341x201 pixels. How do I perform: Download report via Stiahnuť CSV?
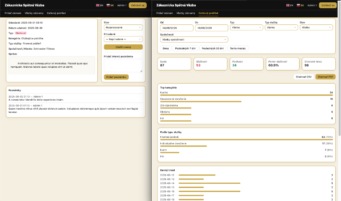click(x=304, y=77)
